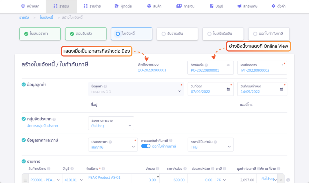
Task: Click จัดการกลุ่มจัดประเภท link
Action: (42, 126)
